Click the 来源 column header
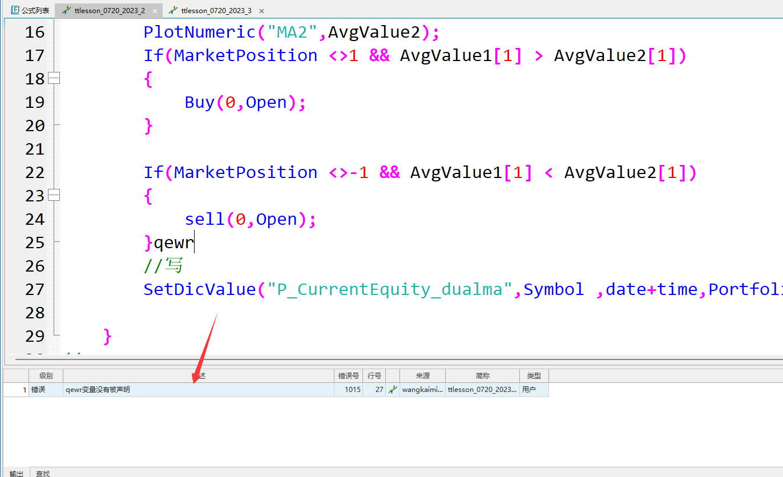 click(x=422, y=375)
